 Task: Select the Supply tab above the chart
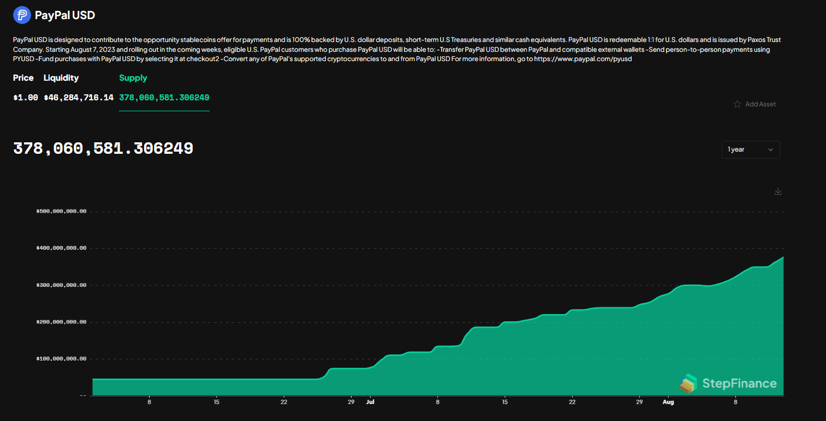pos(133,78)
